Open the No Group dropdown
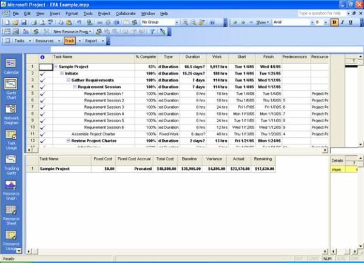The height and width of the screenshot is (263, 364). point(177,22)
